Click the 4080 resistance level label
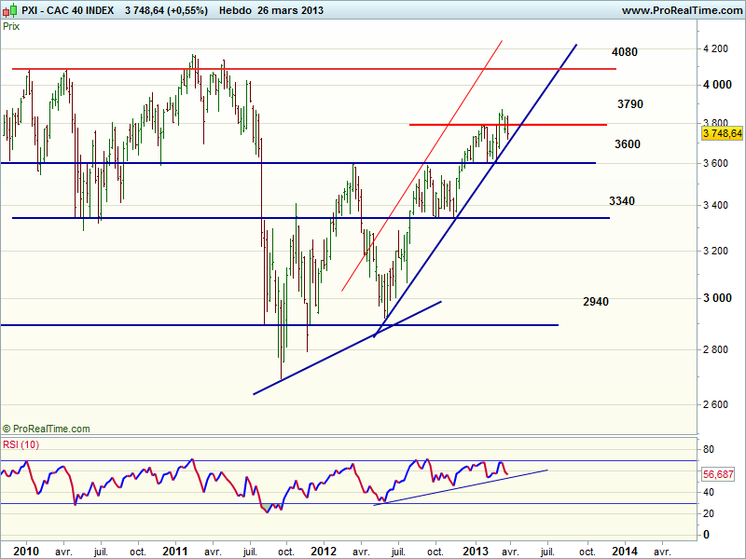Image resolution: width=746 pixels, height=559 pixels. pyautogui.click(x=625, y=52)
